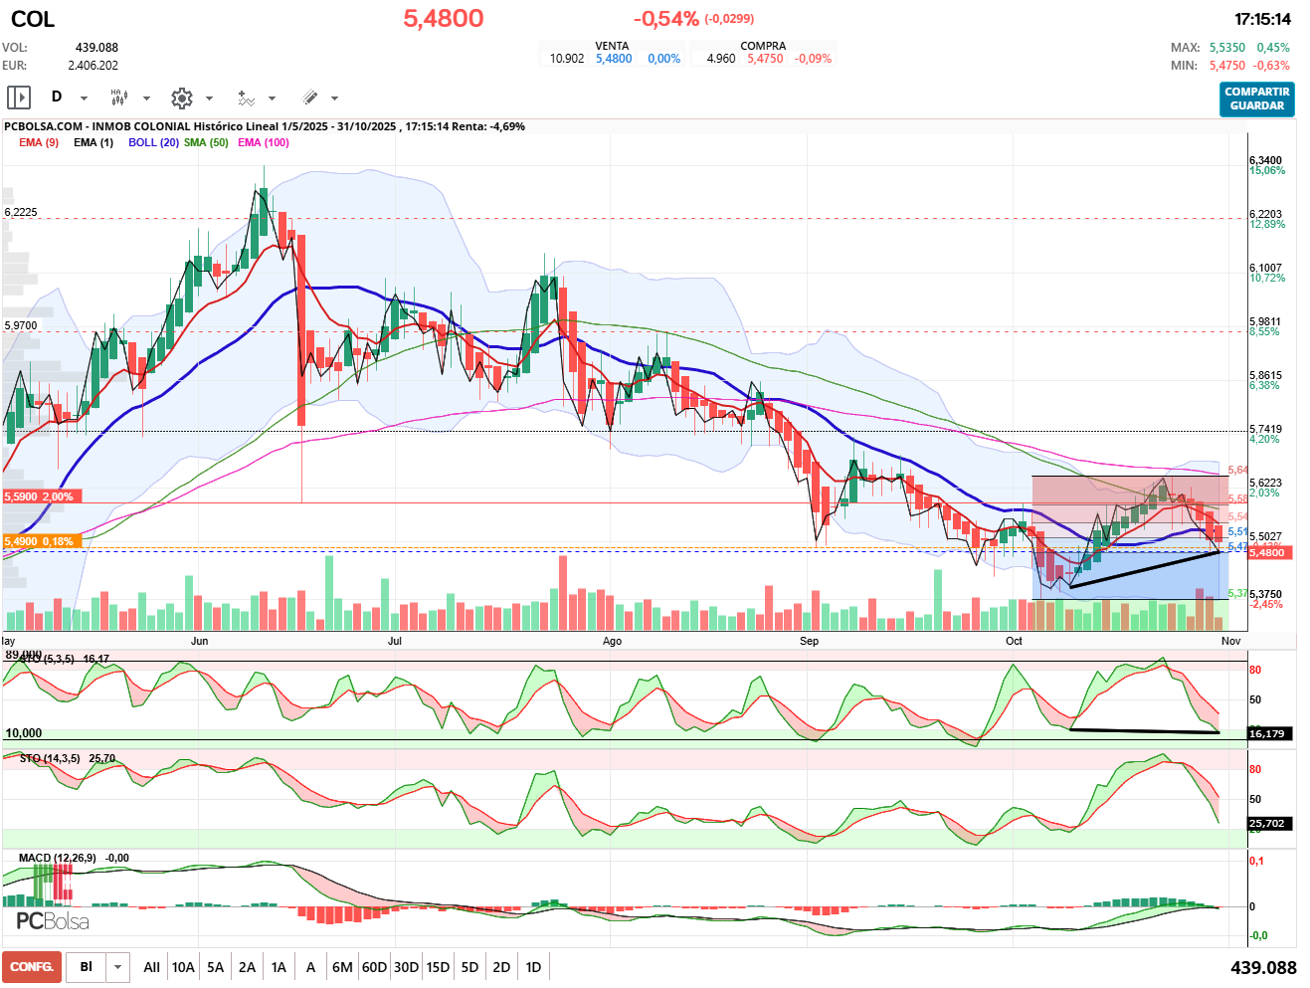
Task: Select the 6M time range
Action: [342, 967]
